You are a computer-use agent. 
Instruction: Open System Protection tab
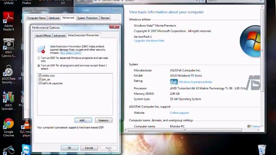tap(87, 18)
